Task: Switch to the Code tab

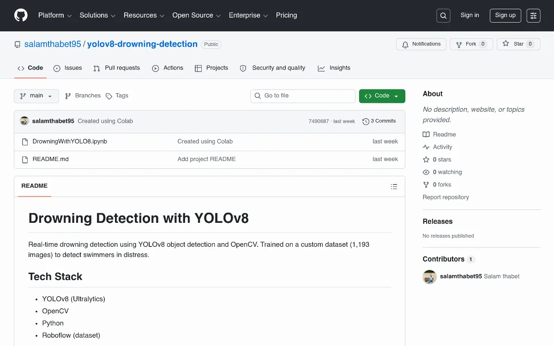Action: click(30, 68)
